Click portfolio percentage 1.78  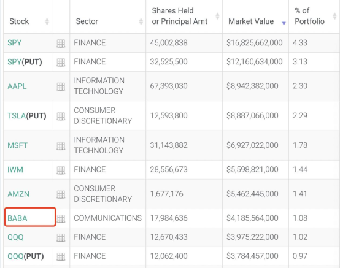tap(300, 145)
